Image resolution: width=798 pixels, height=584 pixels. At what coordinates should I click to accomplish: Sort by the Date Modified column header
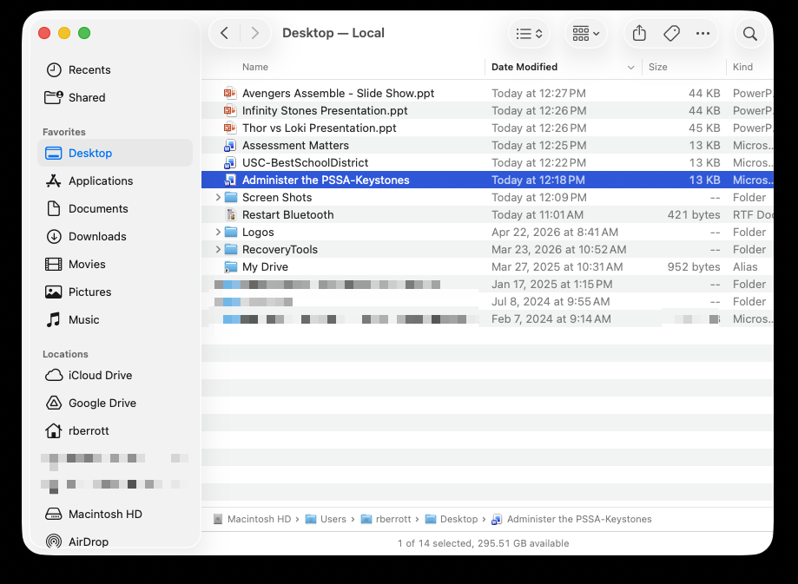point(524,67)
